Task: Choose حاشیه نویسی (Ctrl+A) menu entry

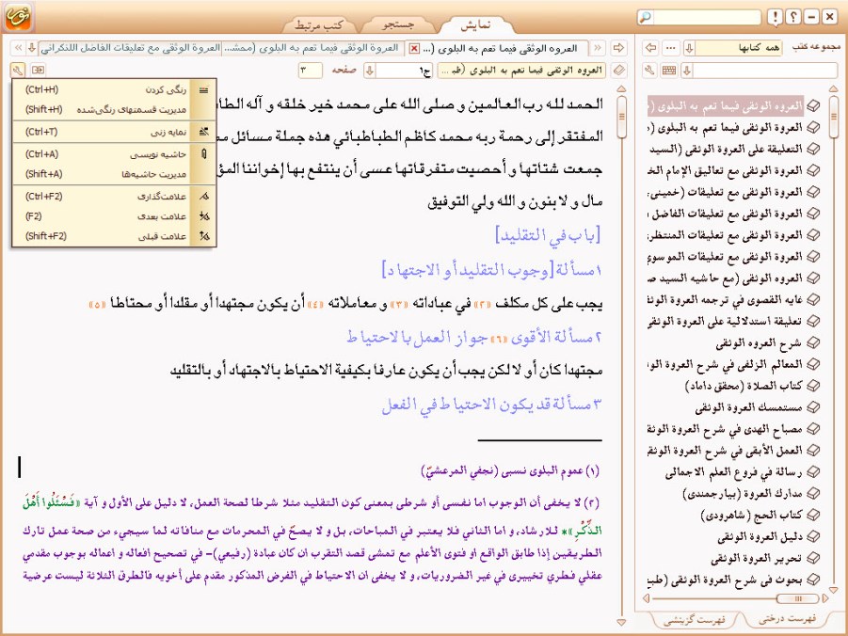Action: coord(114,154)
